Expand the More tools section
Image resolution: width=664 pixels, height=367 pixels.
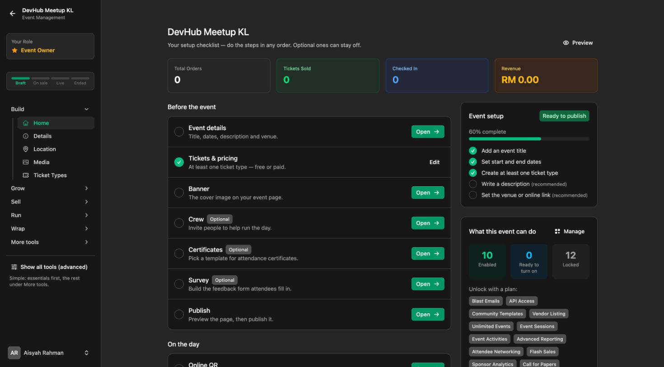(50, 242)
